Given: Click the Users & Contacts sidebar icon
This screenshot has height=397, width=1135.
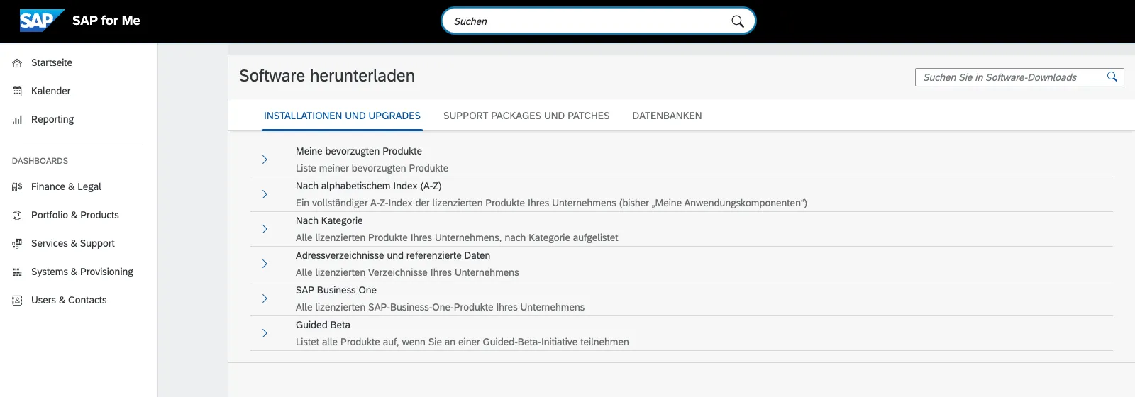Looking at the screenshot, I should 17,301.
